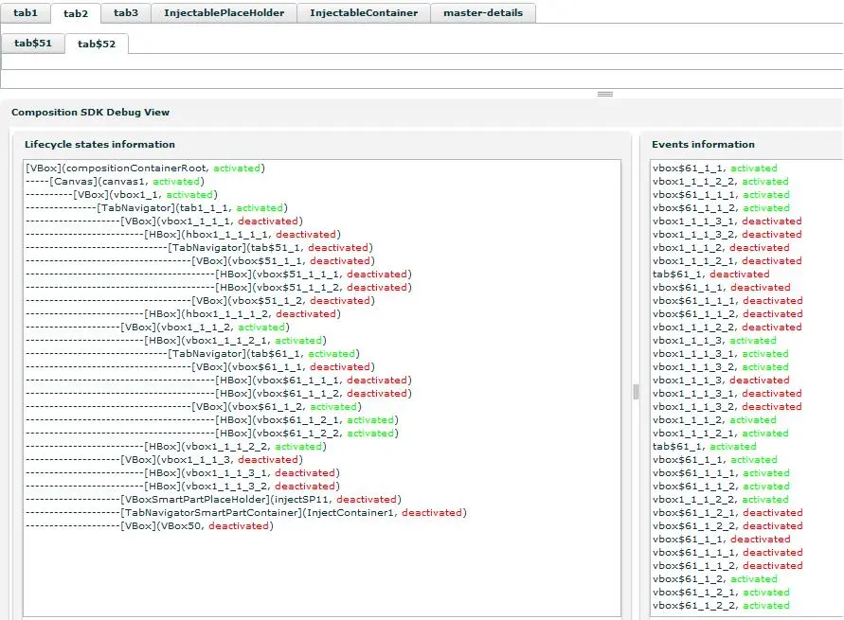Select the tab$52 sub-tab
844x620 pixels.
tap(97, 44)
